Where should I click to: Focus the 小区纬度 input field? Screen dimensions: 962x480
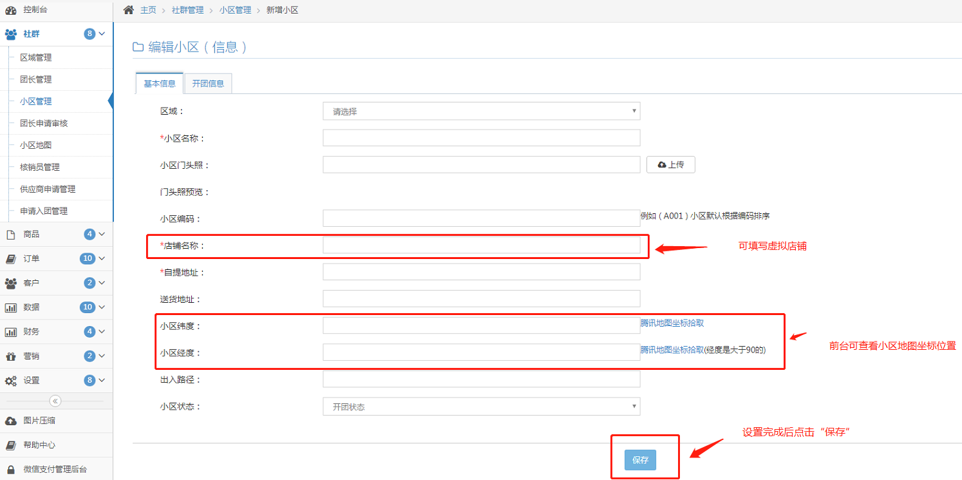point(482,325)
